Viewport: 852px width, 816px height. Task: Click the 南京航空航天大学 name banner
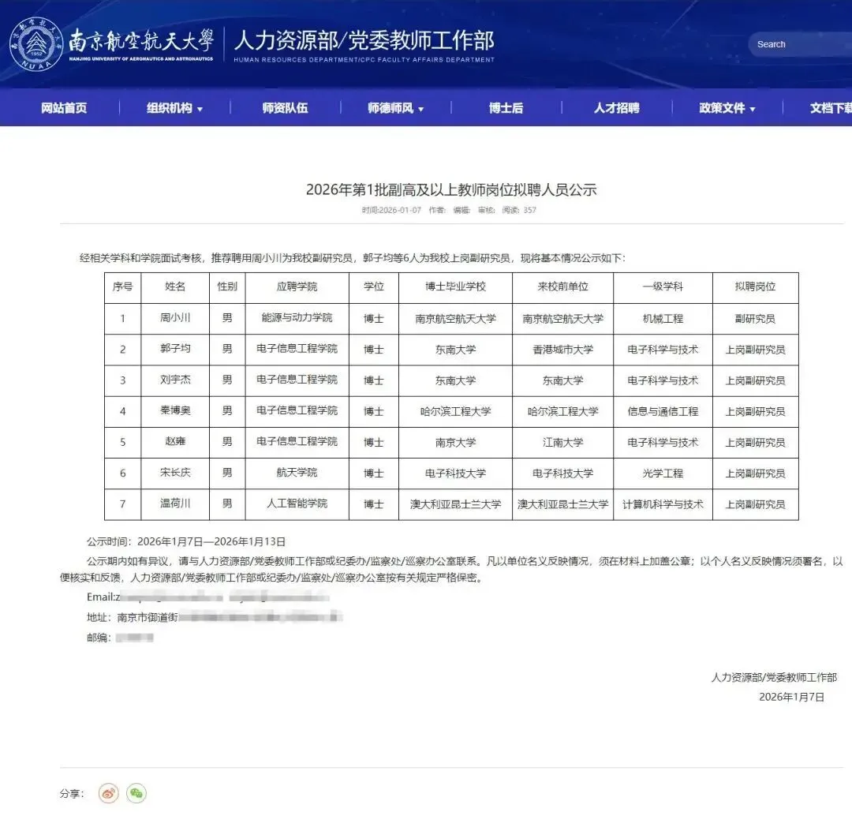coord(141,44)
